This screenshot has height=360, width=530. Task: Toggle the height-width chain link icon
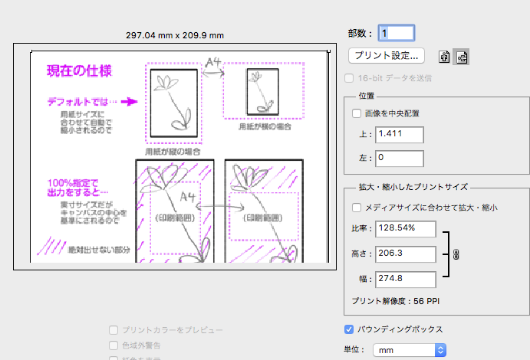[456, 254]
